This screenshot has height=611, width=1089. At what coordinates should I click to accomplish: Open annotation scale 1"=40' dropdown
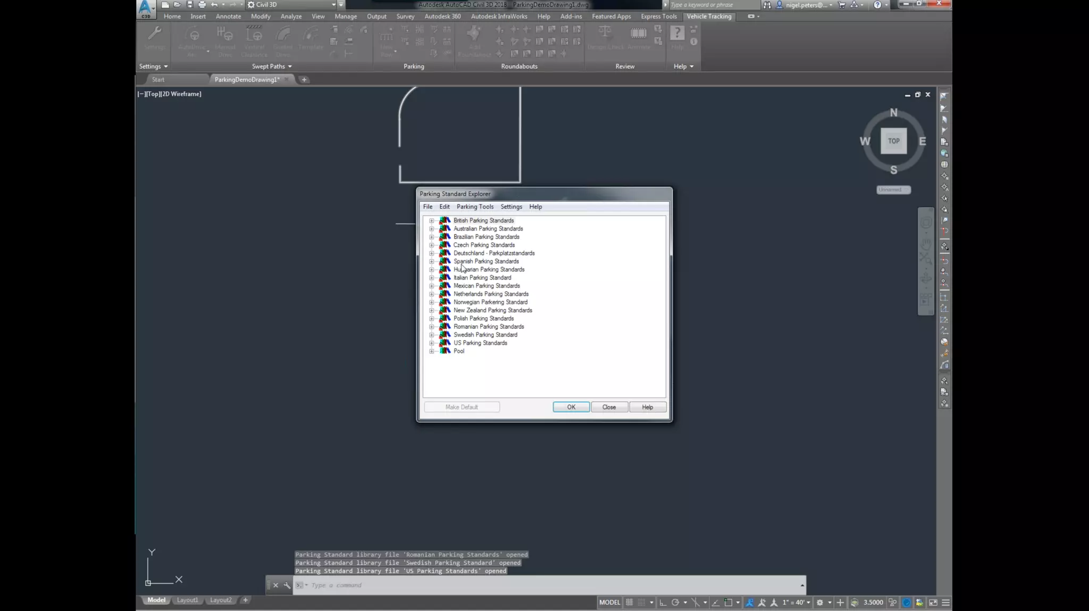pyautogui.click(x=796, y=602)
